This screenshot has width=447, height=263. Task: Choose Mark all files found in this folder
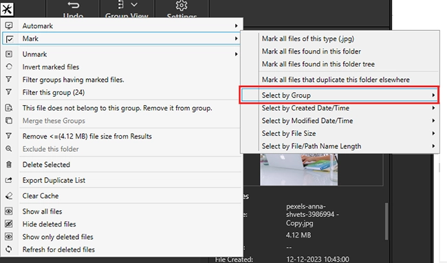click(340, 52)
